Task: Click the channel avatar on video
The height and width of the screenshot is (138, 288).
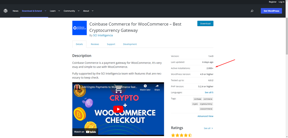Action: (77, 87)
